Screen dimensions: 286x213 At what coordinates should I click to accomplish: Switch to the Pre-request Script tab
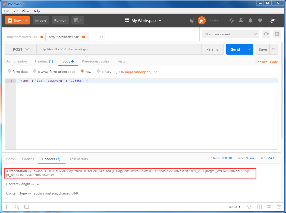pyautogui.click(x=95, y=61)
